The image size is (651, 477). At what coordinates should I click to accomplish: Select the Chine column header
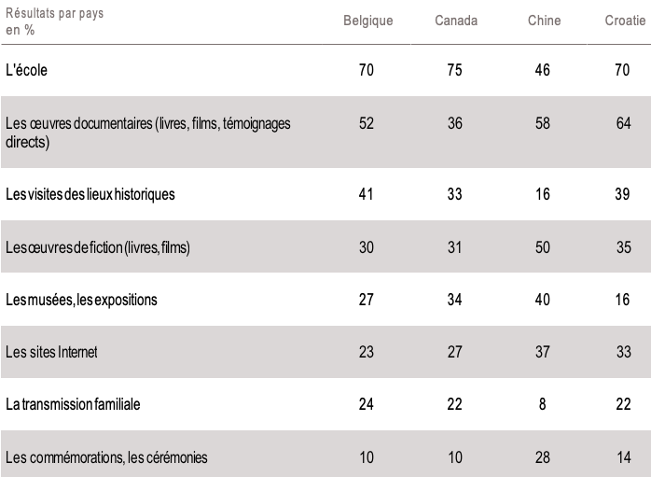pos(543,21)
